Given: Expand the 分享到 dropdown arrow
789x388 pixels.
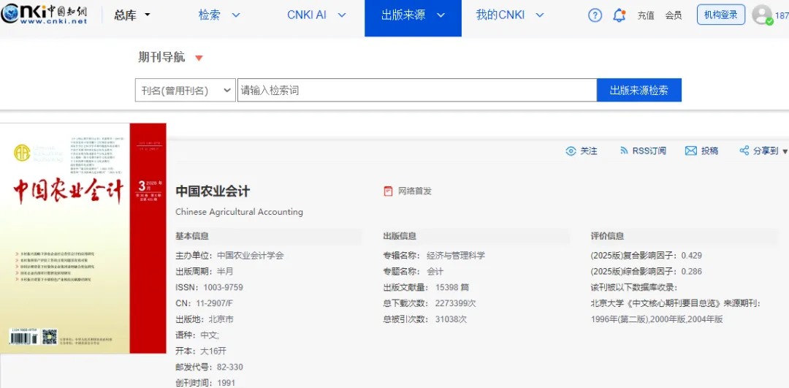Looking at the screenshot, I should (785, 151).
